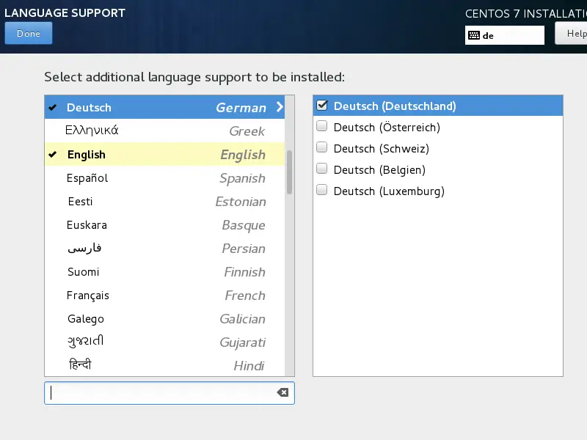Click the 'Deutsch (Schweiz)' label text

382,149
